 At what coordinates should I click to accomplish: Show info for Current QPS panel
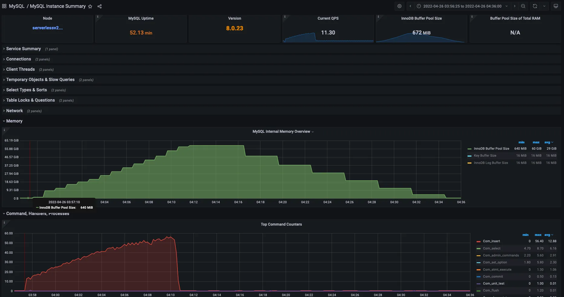(x=285, y=17)
